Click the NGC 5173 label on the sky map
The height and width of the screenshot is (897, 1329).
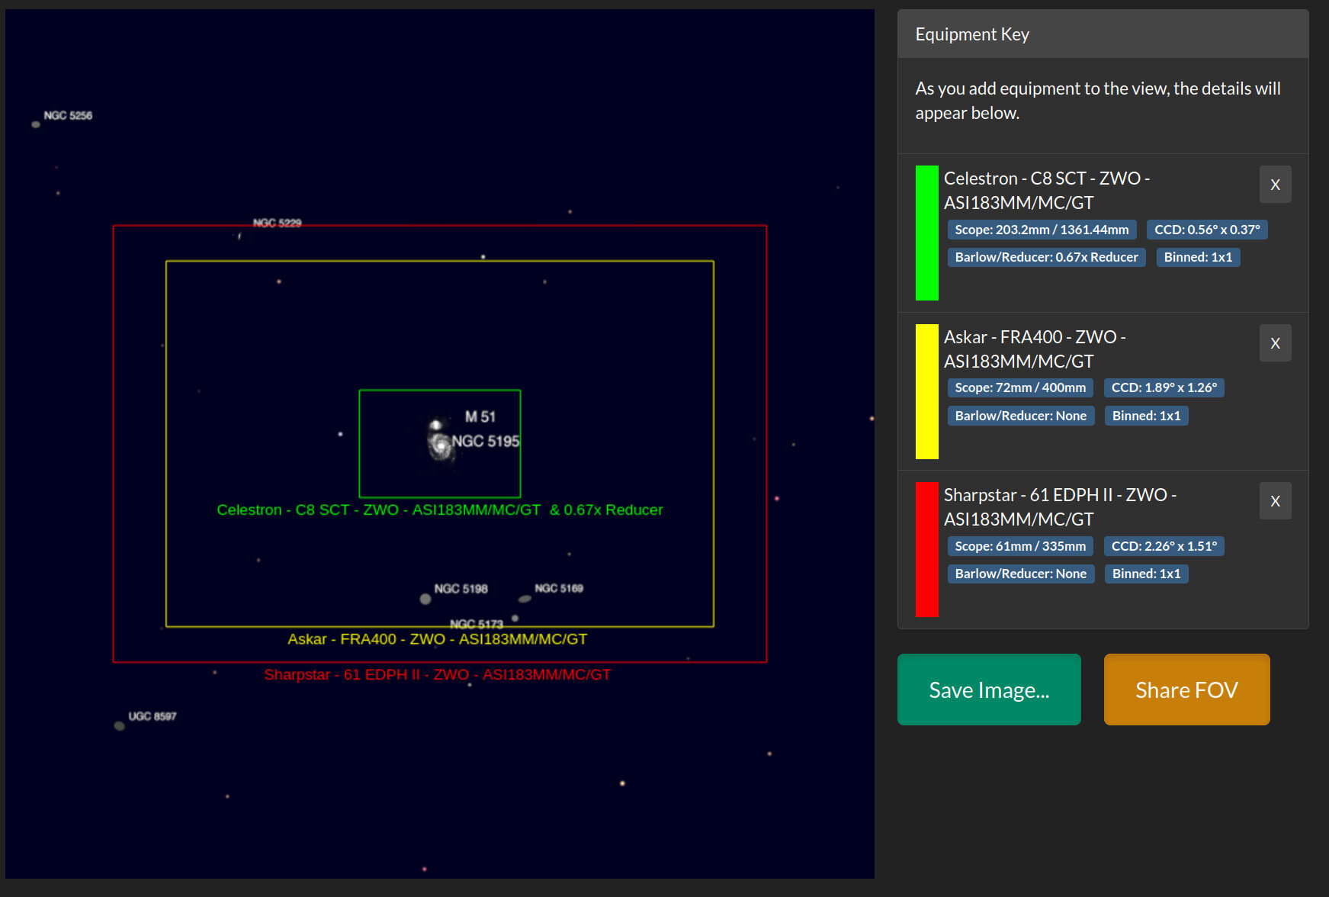click(477, 624)
